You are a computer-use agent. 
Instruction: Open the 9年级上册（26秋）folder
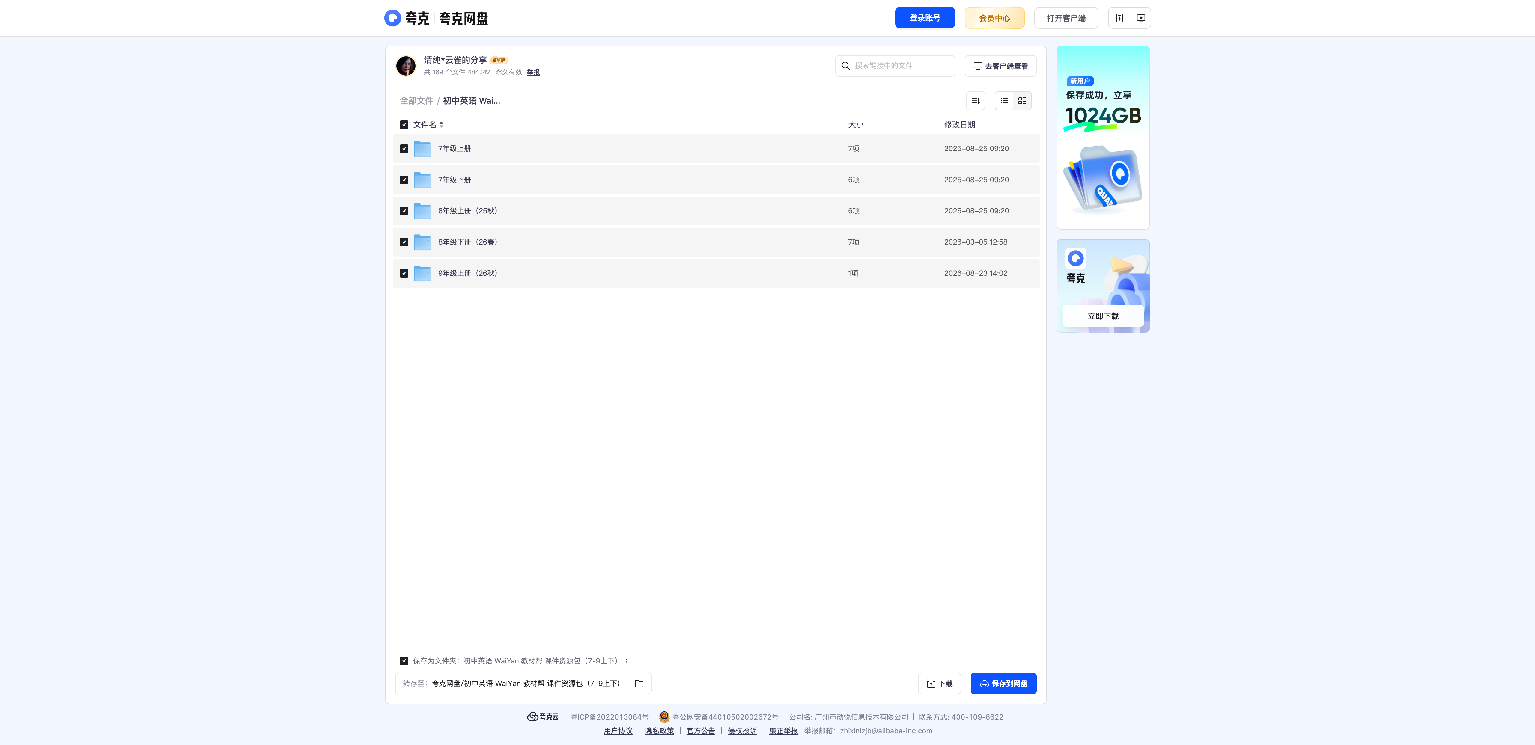pos(467,273)
